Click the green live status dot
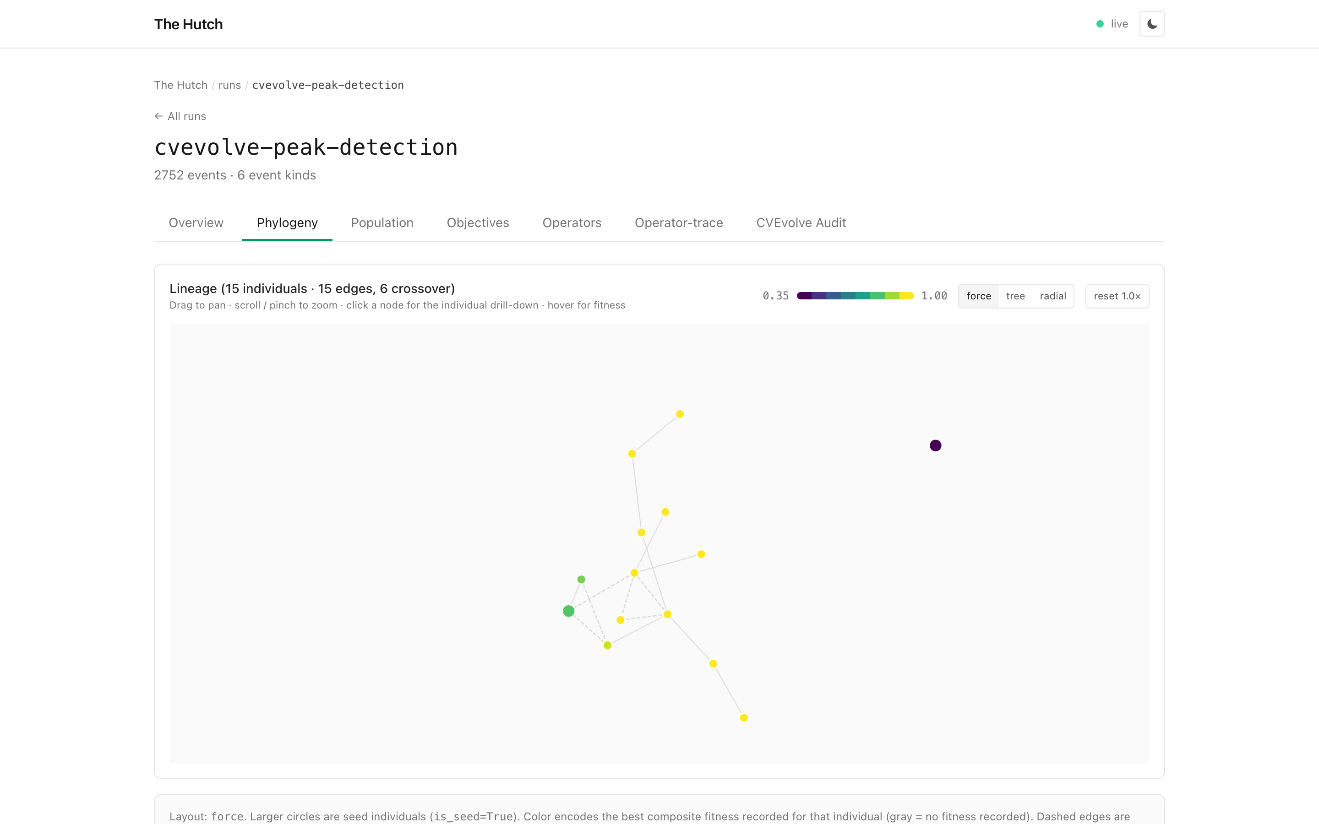The height and width of the screenshot is (824, 1319). (x=1100, y=24)
